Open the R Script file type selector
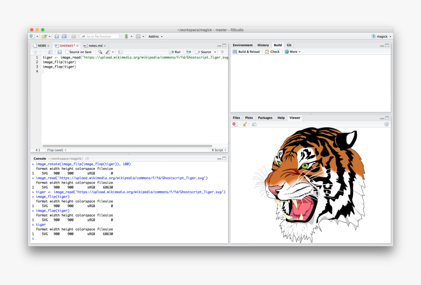The width and height of the screenshot is (421, 285). [218, 150]
